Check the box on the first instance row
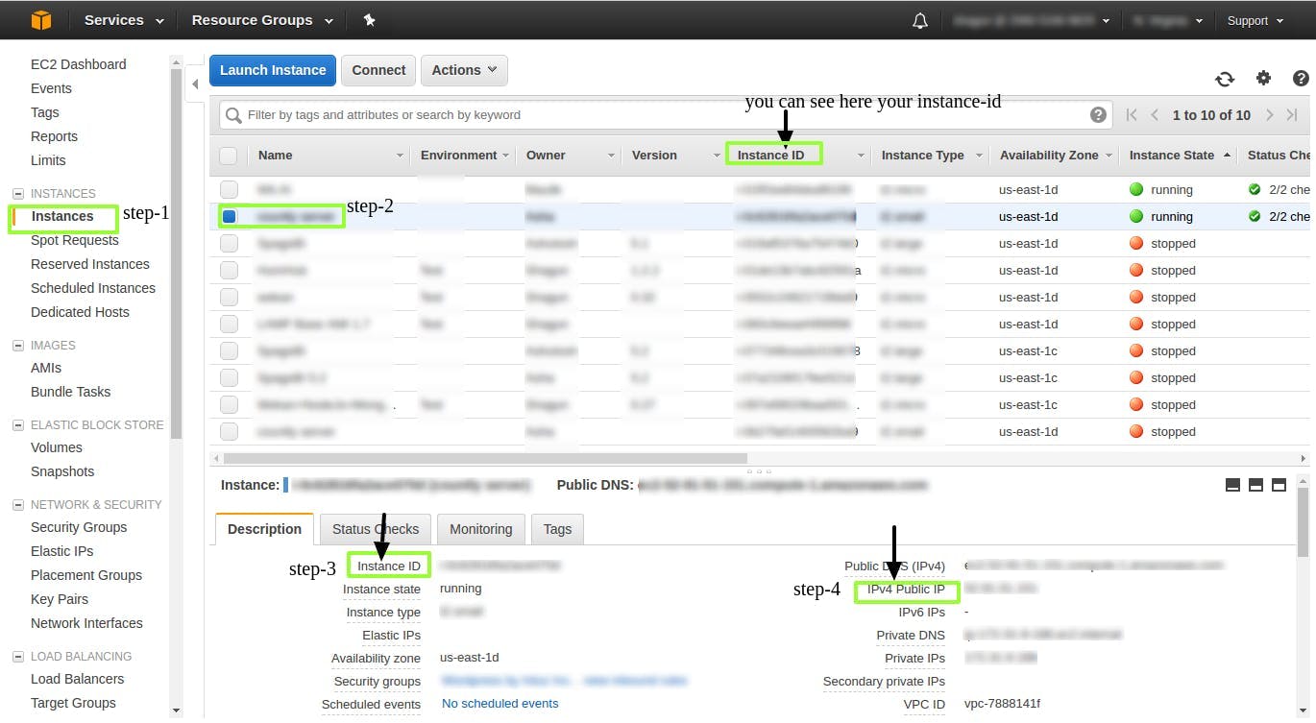Image resolution: width=1316 pixels, height=723 pixels. (x=229, y=189)
